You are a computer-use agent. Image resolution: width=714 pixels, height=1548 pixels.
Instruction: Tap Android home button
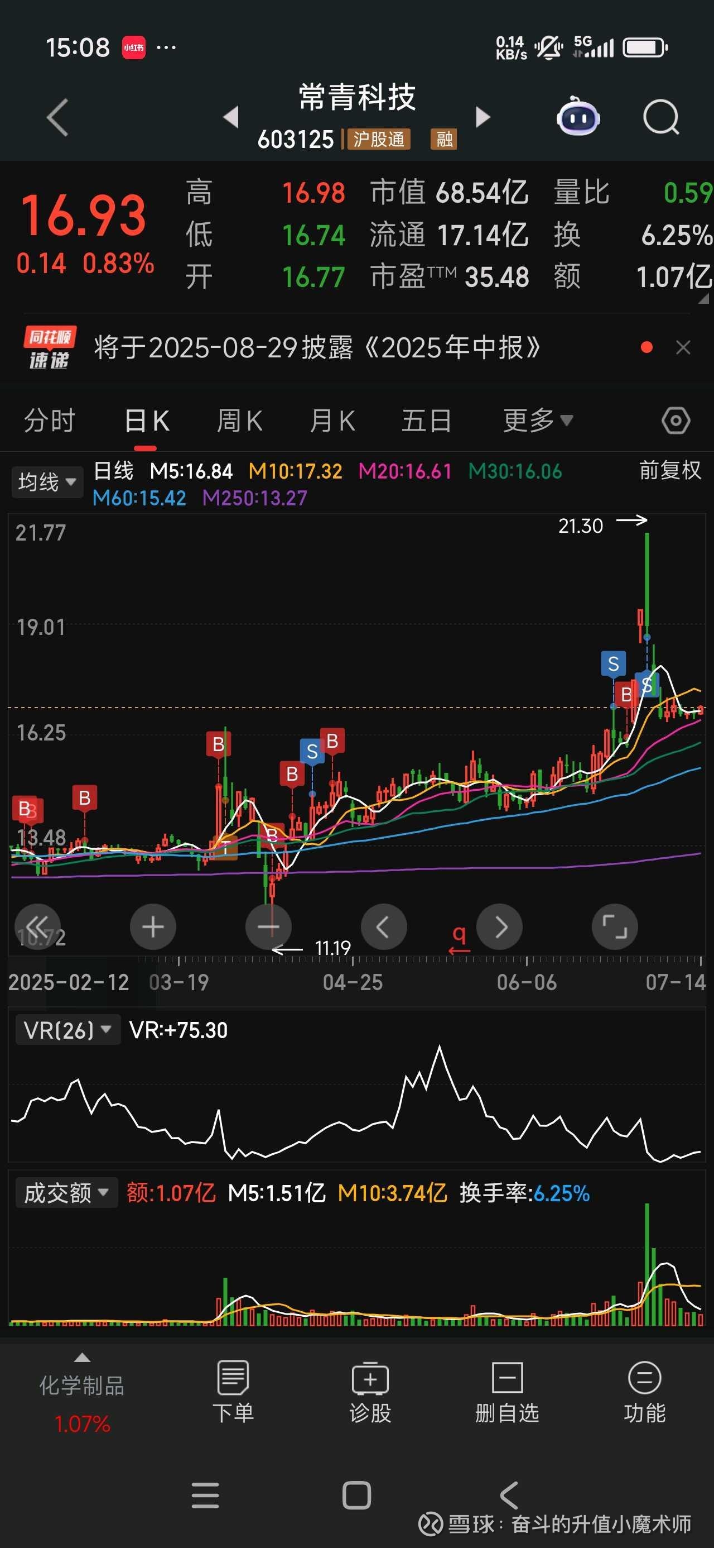356,1495
